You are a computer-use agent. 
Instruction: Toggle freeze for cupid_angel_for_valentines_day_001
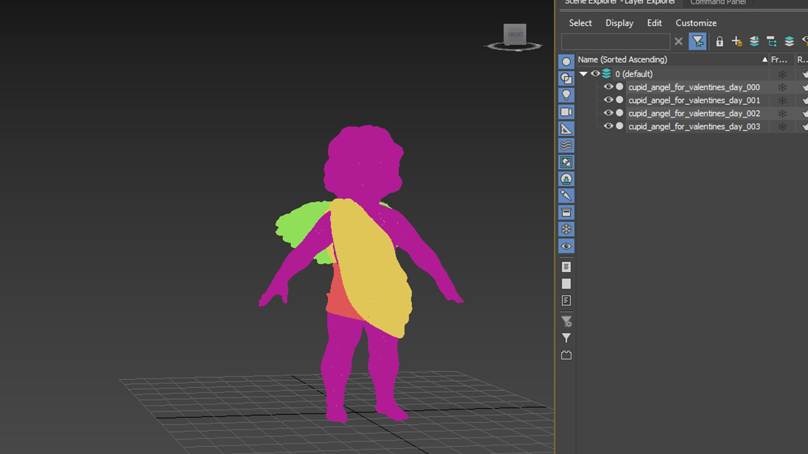click(782, 100)
